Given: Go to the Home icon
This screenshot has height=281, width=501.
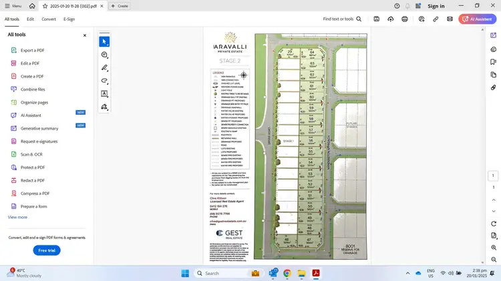Looking at the screenshot, I should (32, 6).
